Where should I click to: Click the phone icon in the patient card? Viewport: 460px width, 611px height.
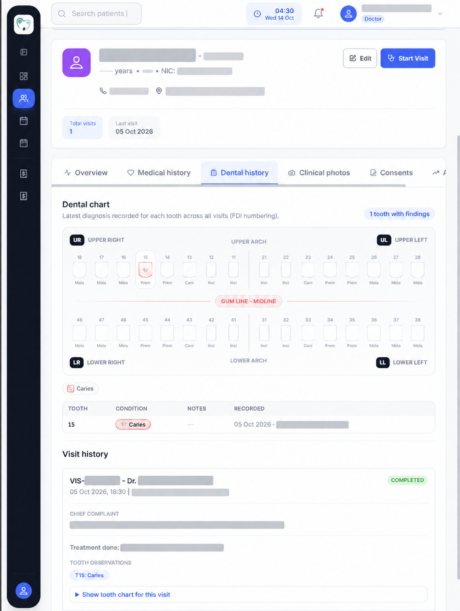(x=103, y=91)
